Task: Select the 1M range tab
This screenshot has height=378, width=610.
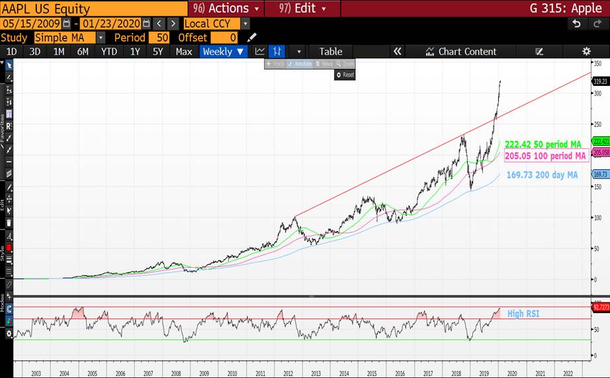Action: click(x=59, y=52)
